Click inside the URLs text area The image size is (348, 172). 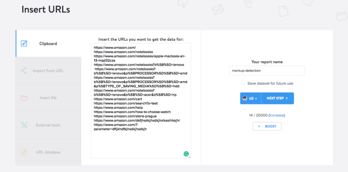tap(141, 101)
